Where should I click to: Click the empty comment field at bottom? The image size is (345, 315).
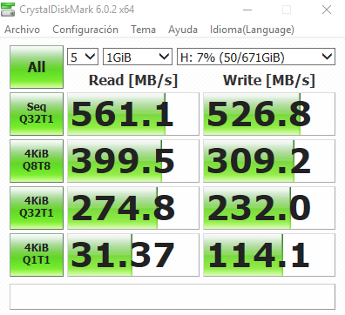pyautogui.click(x=172, y=297)
